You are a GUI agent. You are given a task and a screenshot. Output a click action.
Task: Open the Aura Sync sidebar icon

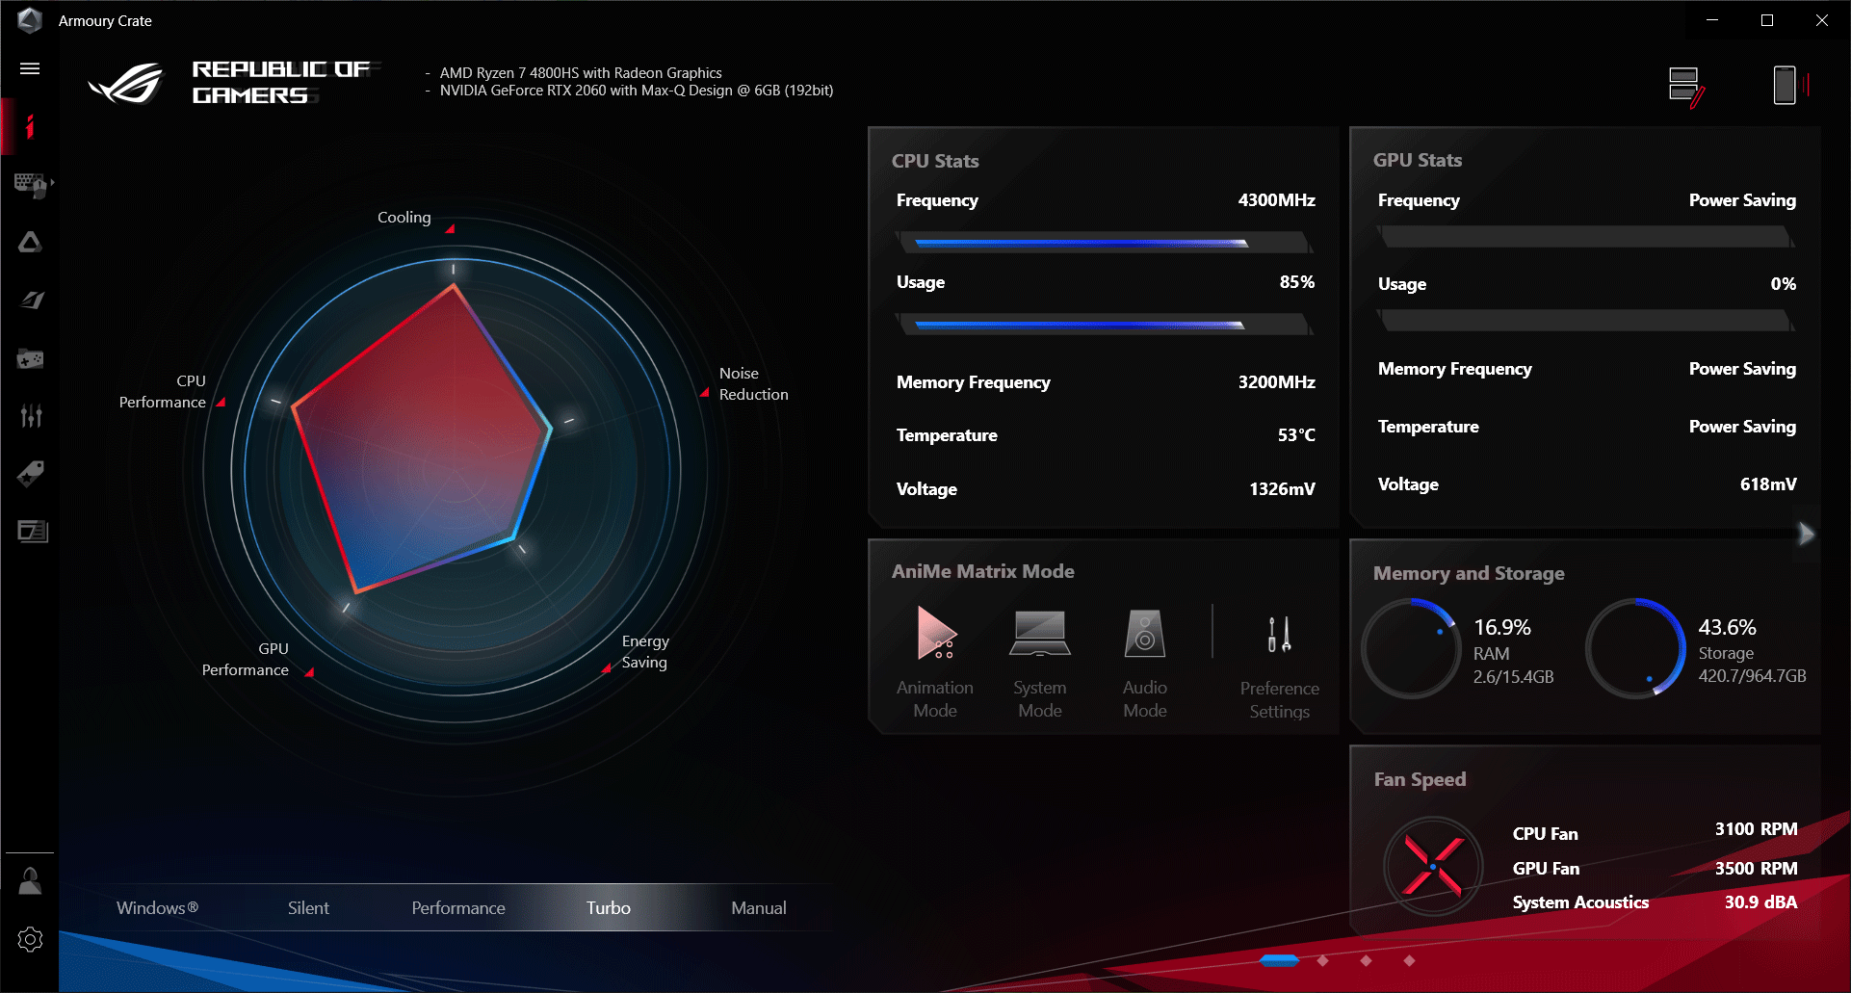(x=30, y=242)
